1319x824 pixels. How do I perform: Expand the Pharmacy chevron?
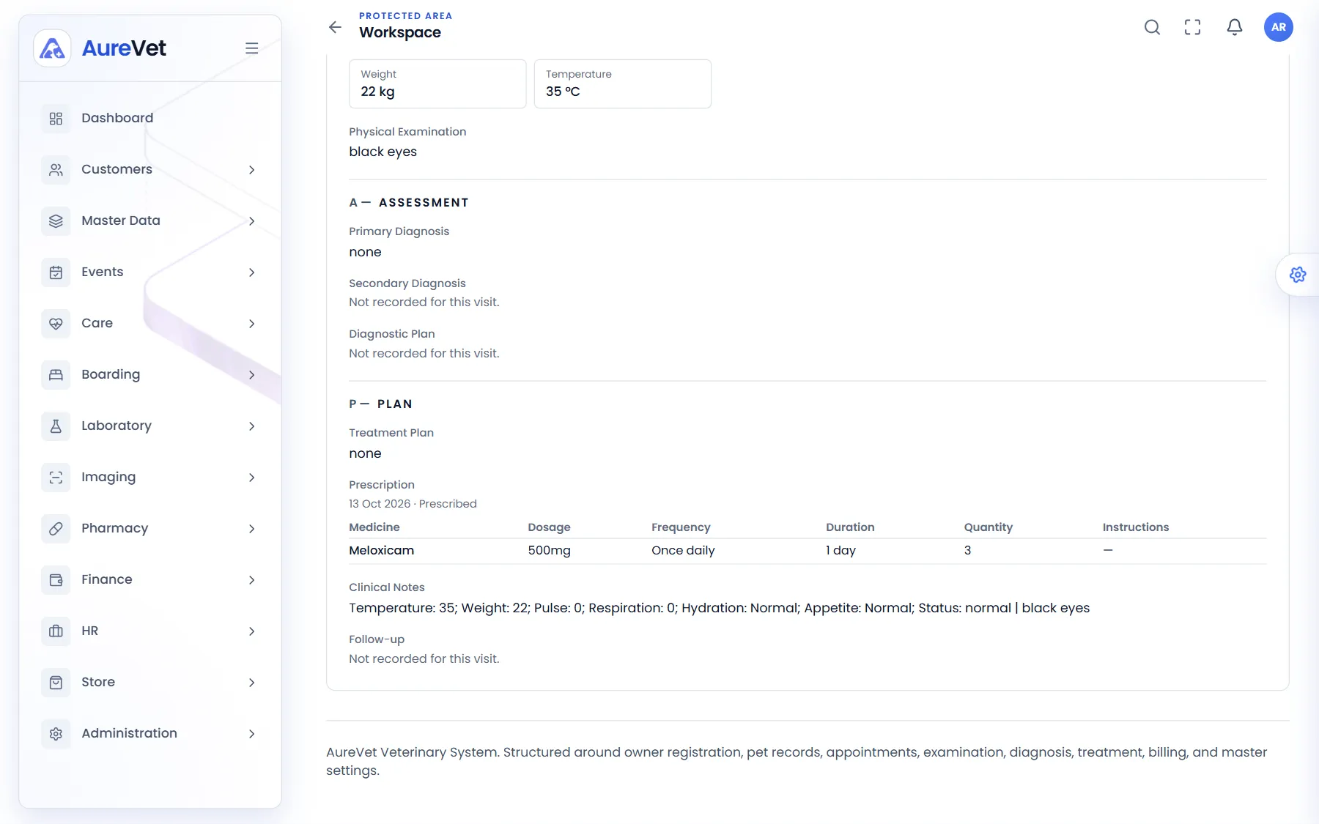pyautogui.click(x=251, y=529)
